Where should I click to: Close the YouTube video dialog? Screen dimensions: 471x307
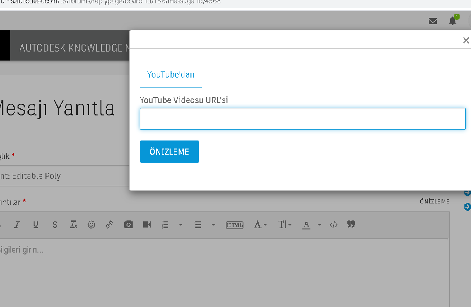pyautogui.click(x=466, y=40)
